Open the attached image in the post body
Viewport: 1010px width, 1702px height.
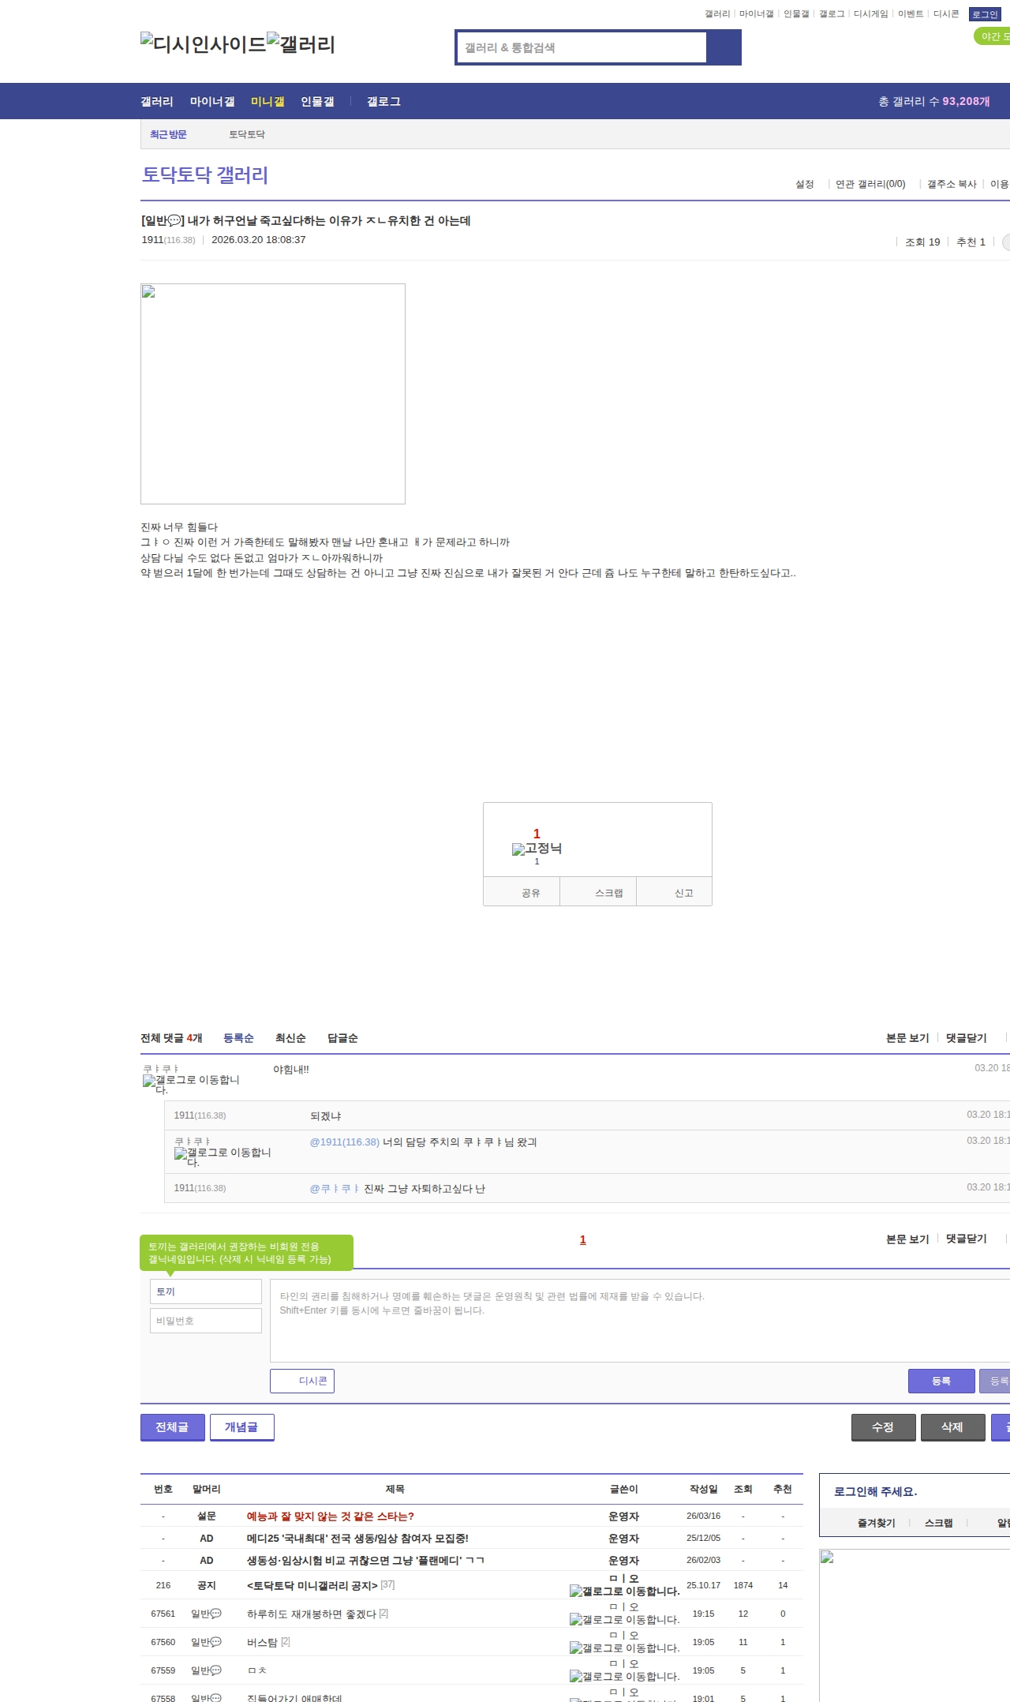(272, 393)
